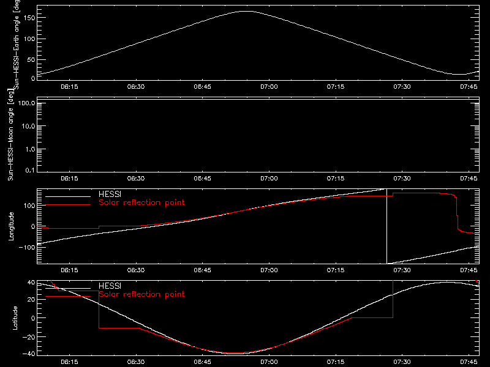
Task: Select the Sun-HESSI-Earth angle axis title
Action: coord(17,45)
